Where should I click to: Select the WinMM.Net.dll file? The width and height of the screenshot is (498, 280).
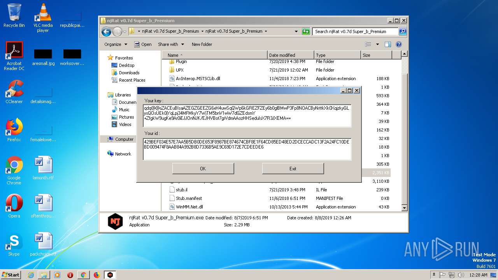tap(280, 207)
